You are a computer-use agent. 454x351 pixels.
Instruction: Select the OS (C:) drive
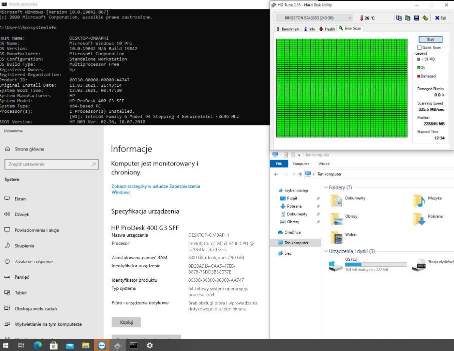point(367,265)
